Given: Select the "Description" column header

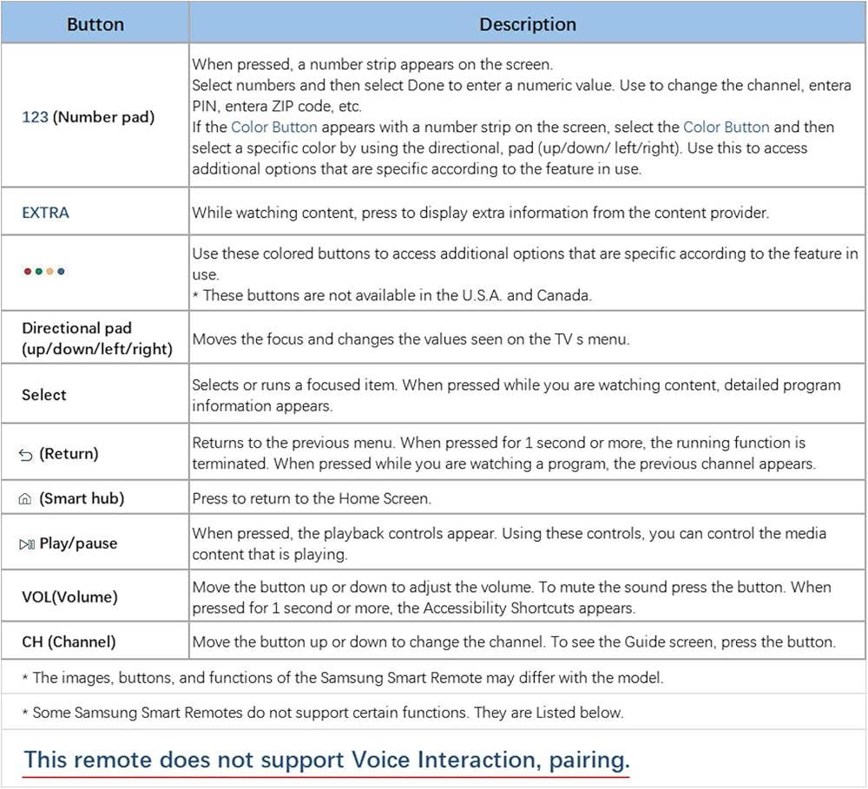Looking at the screenshot, I should click(528, 23).
